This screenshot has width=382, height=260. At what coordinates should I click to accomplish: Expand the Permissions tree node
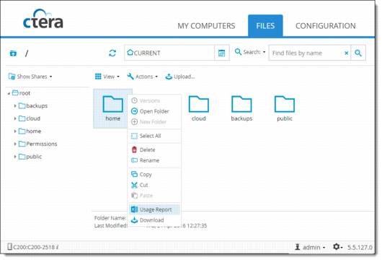(15, 144)
